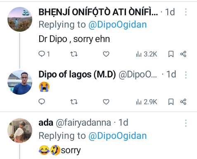Viewport: 197px width, 159px height.
Task: Open @DipoOgidan link in BHENJÍ's reply
Action: (x=117, y=25)
